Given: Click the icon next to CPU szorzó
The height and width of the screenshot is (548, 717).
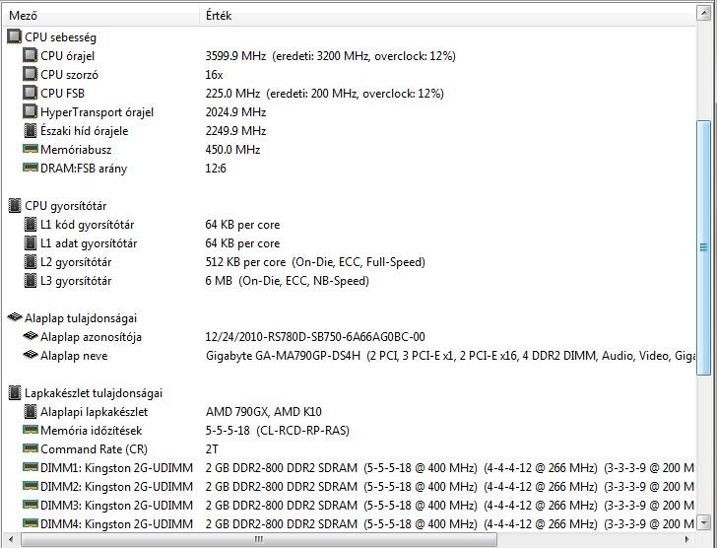Looking at the screenshot, I should pos(31,75).
